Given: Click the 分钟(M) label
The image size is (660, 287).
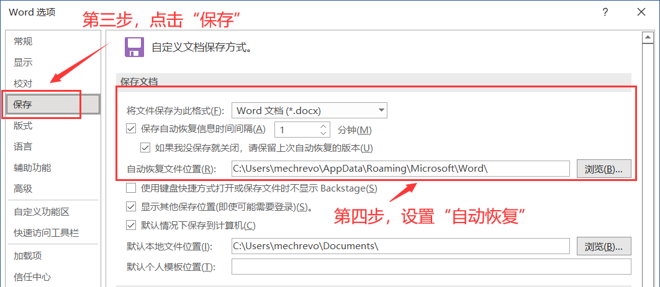Looking at the screenshot, I should pos(355,130).
